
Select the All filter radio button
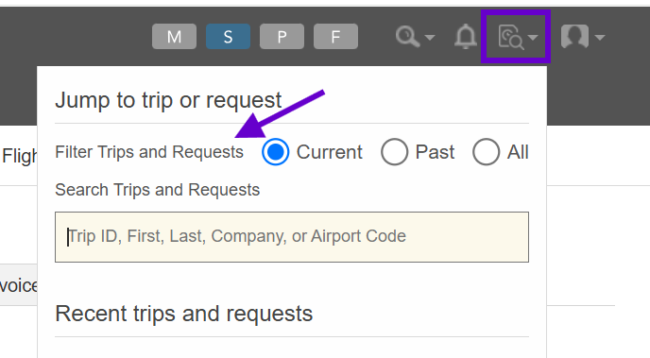(486, 152)
